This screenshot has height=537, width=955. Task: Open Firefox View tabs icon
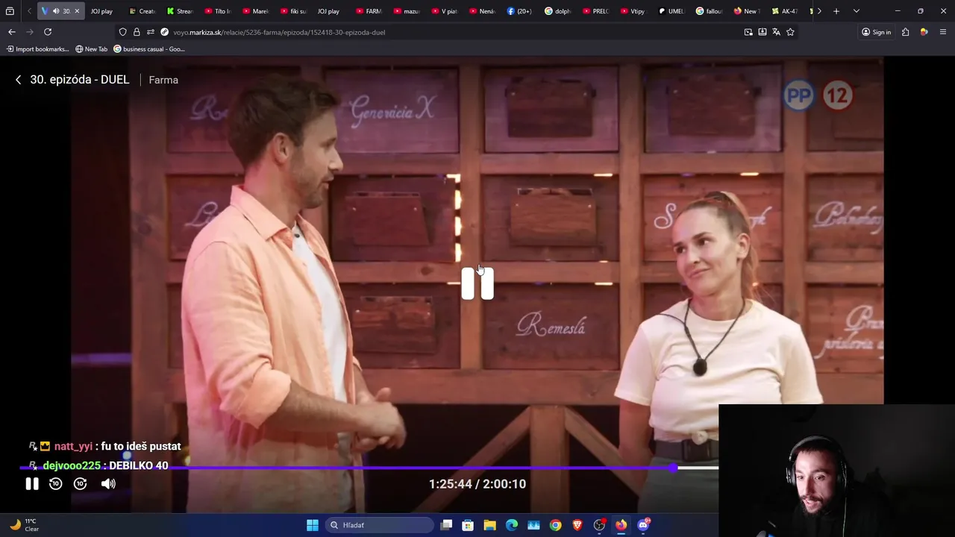pos(10,11)
